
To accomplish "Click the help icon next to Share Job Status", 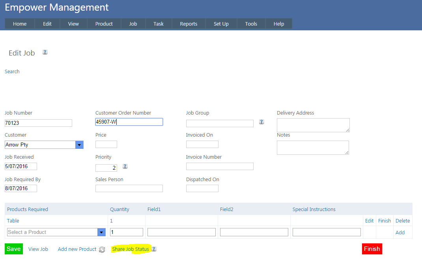I will tap(154, 249).
